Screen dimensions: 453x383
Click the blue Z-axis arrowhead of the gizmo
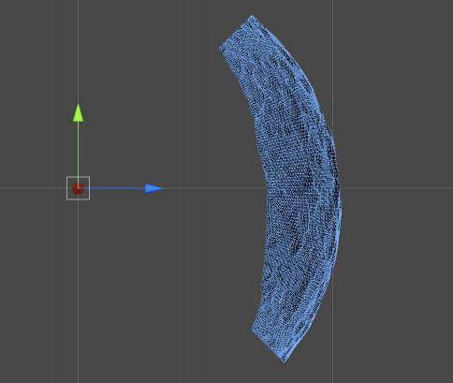pyautogui.click(x=153, y=188)
